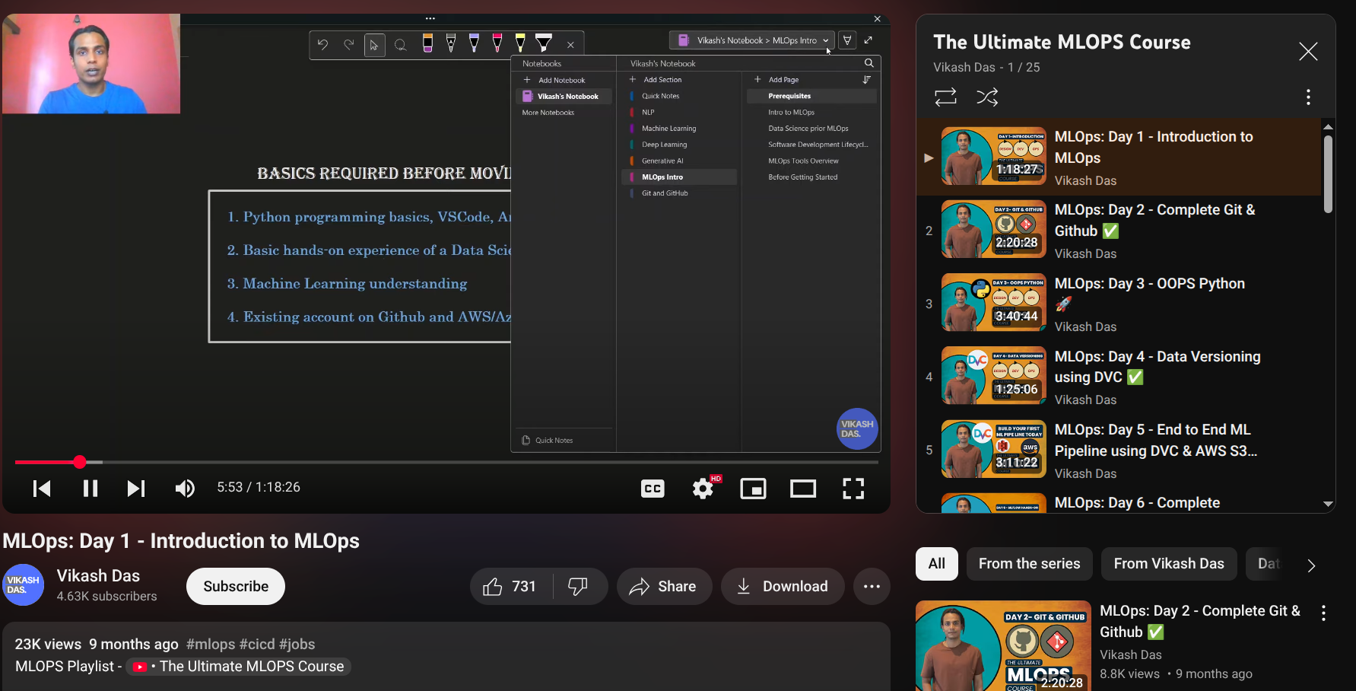Like the video with 731 likes
The image size is (1356, 691).
(510, 587)
